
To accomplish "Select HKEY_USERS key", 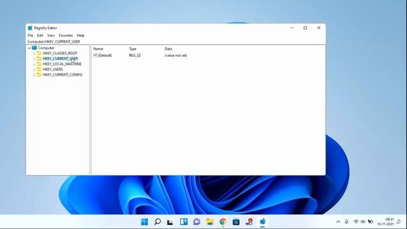I will [53, 69].
